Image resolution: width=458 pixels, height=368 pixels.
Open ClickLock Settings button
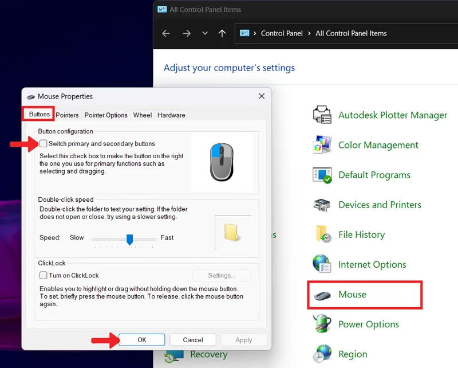click(x=222, y=275)
